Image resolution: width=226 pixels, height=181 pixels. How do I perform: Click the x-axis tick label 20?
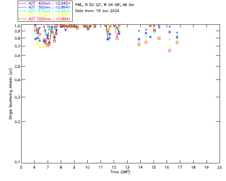(220, 167)
